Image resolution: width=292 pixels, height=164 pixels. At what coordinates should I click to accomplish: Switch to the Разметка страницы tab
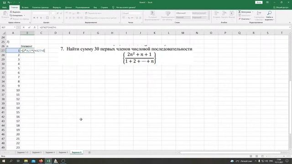click(x=41, y=7)
